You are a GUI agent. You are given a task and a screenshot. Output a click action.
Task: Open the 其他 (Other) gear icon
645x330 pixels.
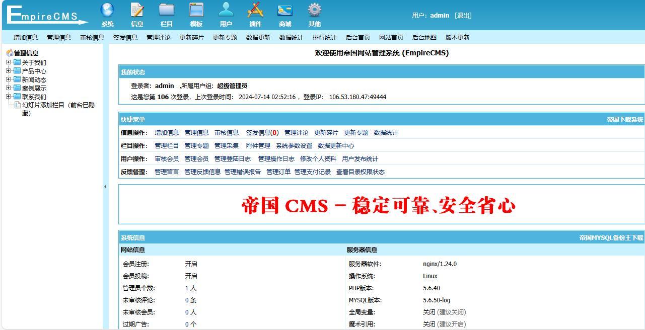pyautogui.click(x=315, y=10)
